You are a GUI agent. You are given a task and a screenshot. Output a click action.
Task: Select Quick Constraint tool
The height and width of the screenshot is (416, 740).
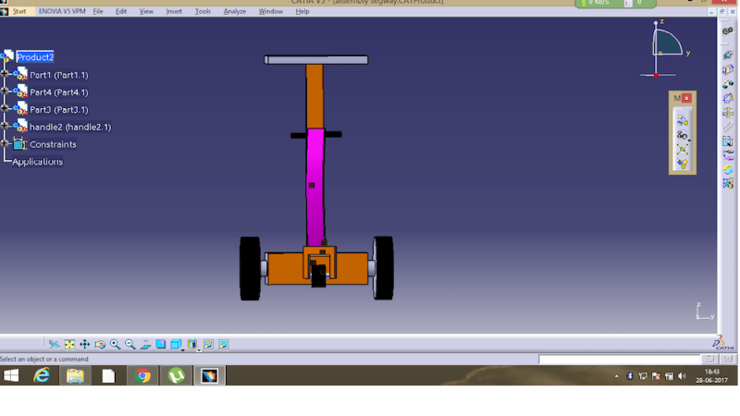(x=728, y=141)
